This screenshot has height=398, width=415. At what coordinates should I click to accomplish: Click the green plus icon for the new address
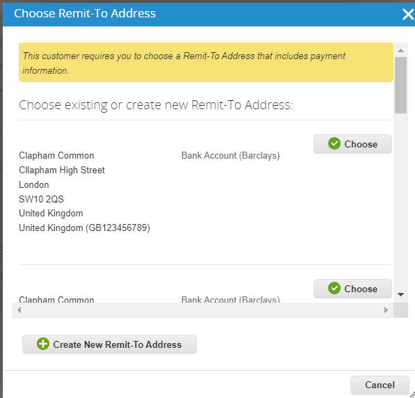[43, 344]
